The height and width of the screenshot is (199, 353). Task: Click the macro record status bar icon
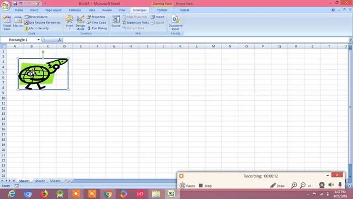[x=17, y=186]
